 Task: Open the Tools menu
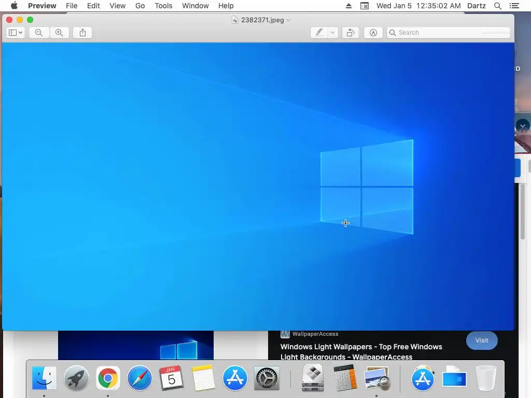(x=163, y=6)
